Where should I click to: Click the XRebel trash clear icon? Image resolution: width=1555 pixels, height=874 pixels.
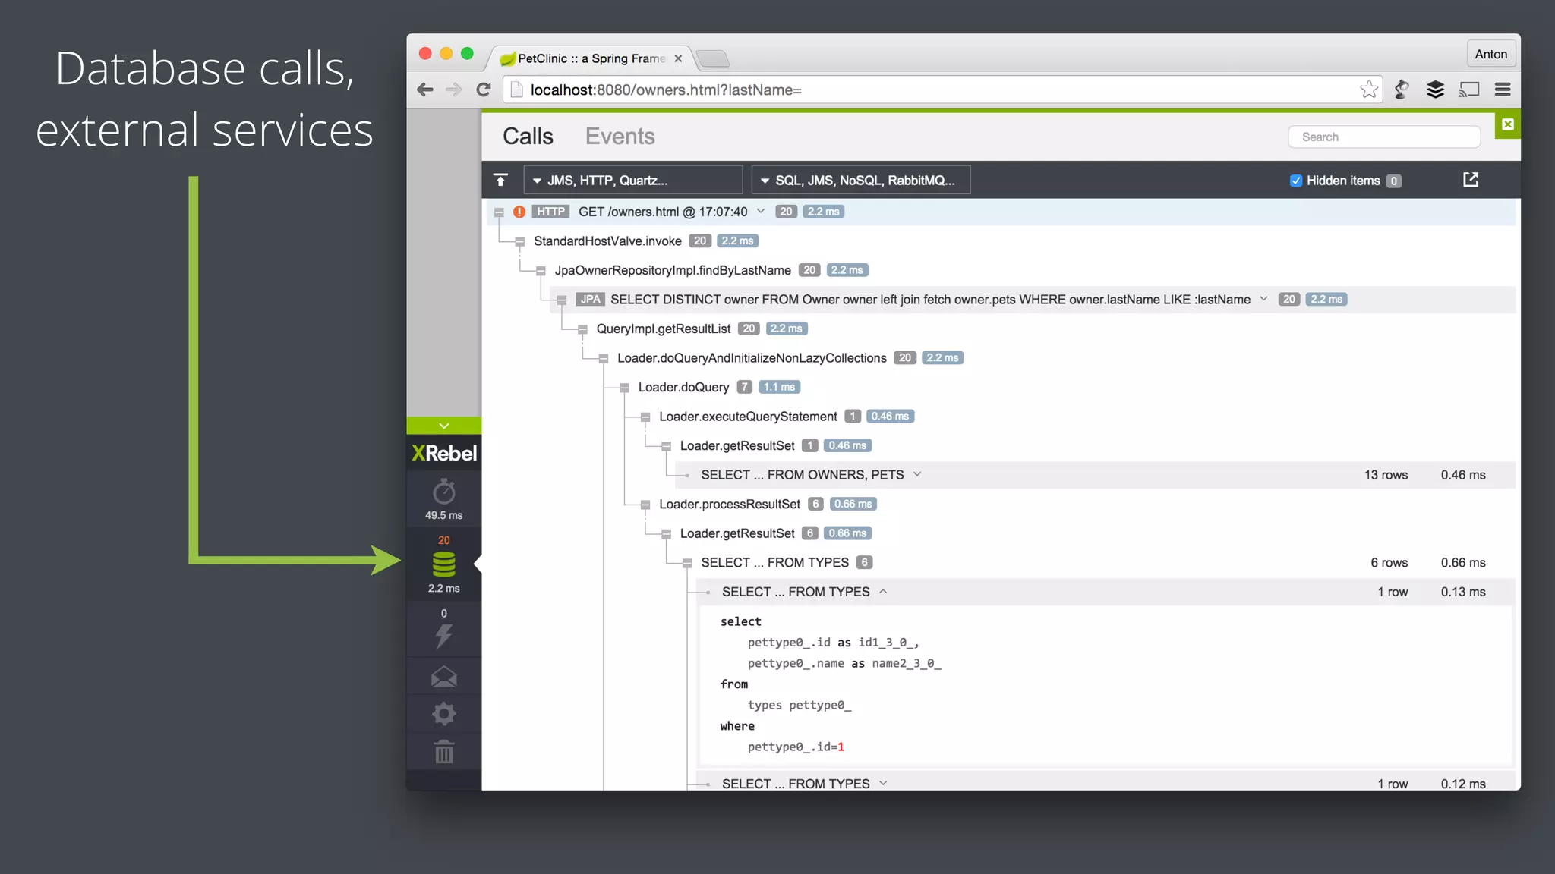pos(443,752)
